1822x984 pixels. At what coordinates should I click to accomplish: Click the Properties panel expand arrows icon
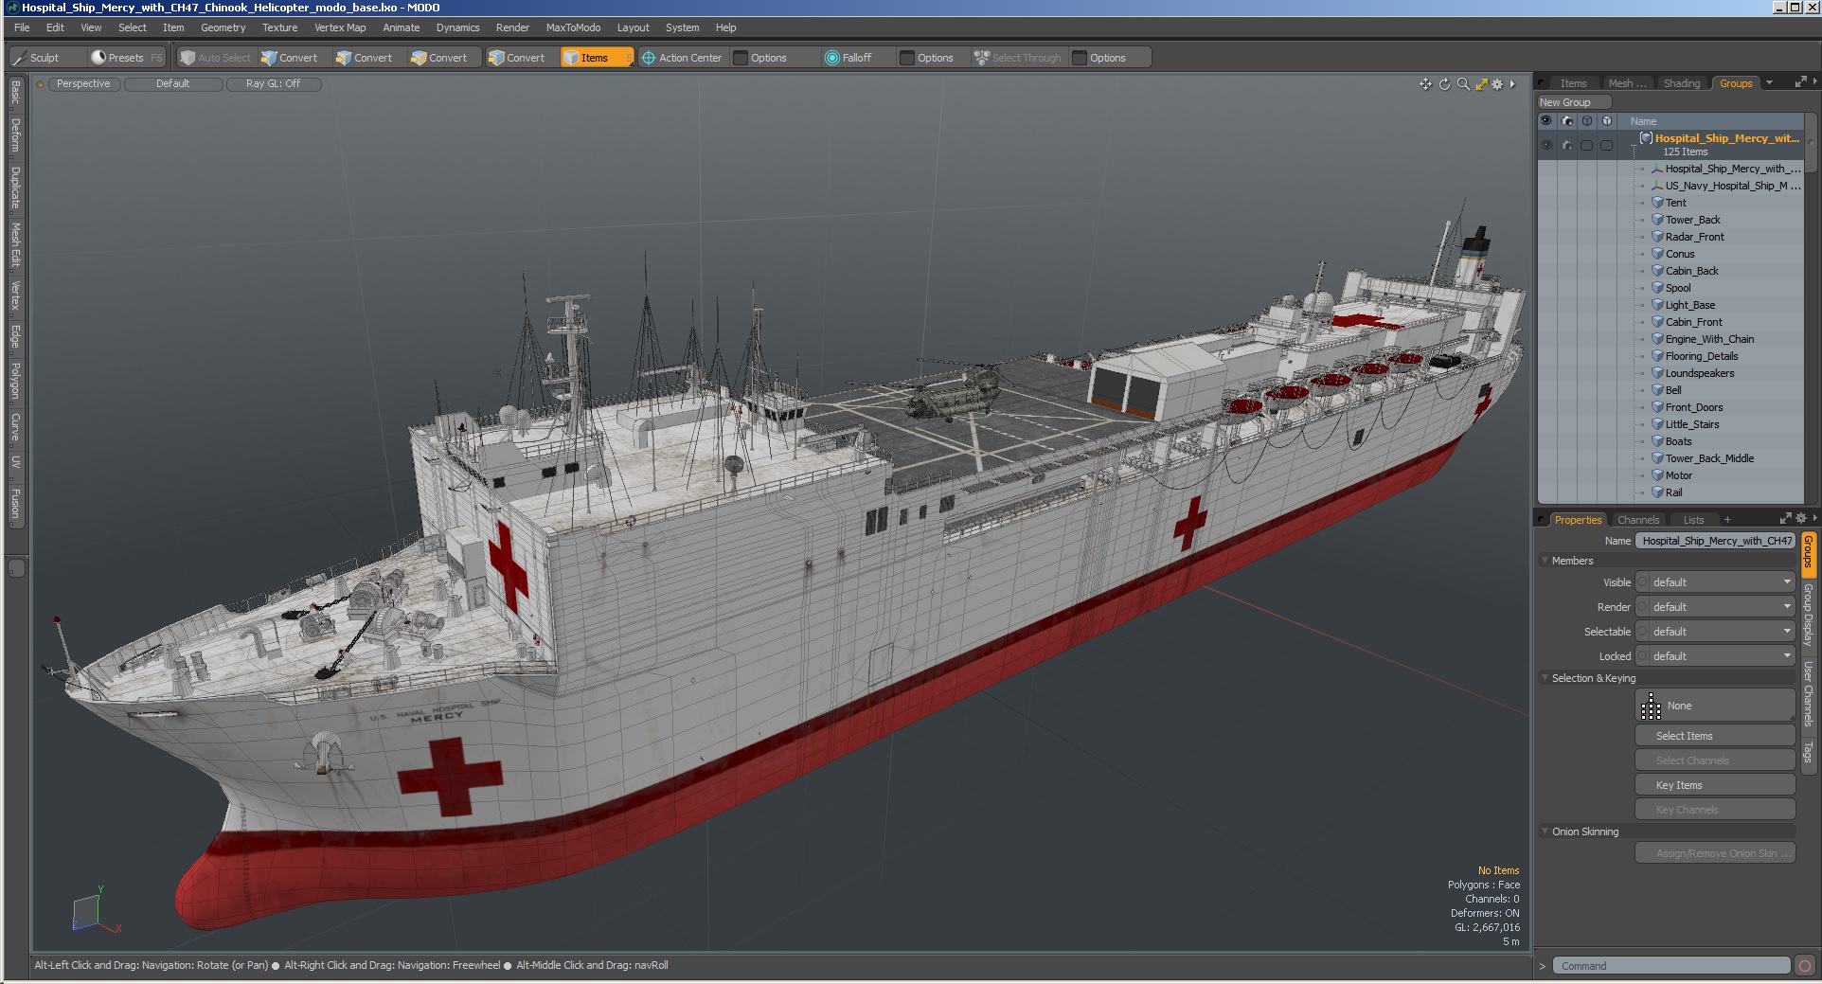click(1785, 519)
